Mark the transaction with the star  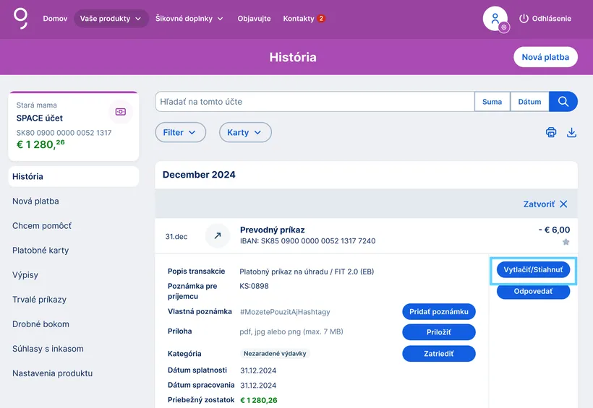566,242
